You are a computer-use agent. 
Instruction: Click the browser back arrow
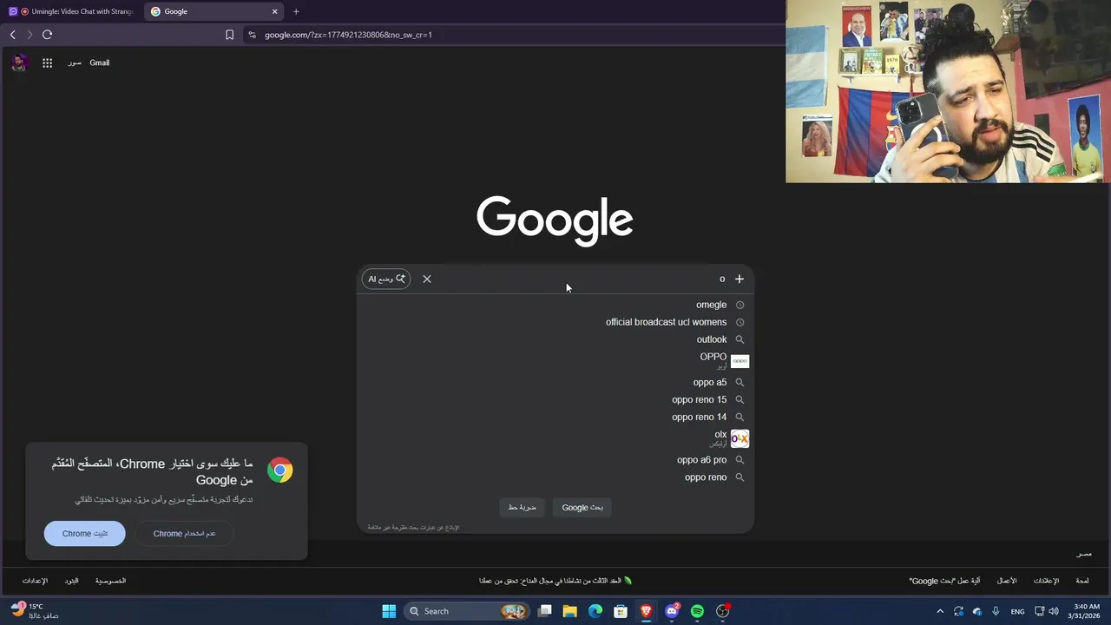tap(12, 35)
